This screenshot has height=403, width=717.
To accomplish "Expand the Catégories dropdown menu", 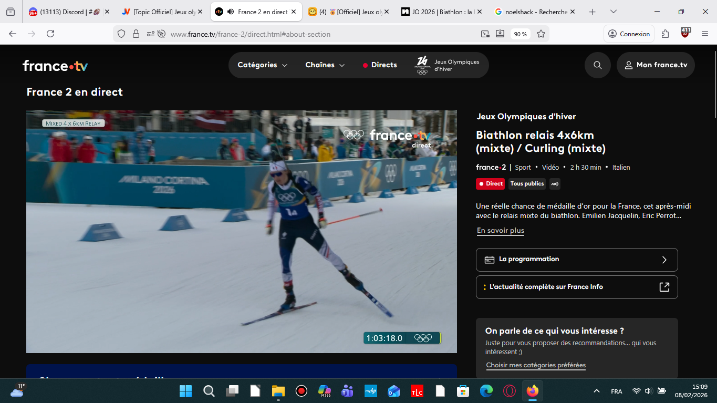I will tap(263, 65).
